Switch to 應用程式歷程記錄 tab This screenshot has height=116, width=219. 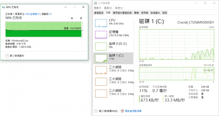pos(122,13)
